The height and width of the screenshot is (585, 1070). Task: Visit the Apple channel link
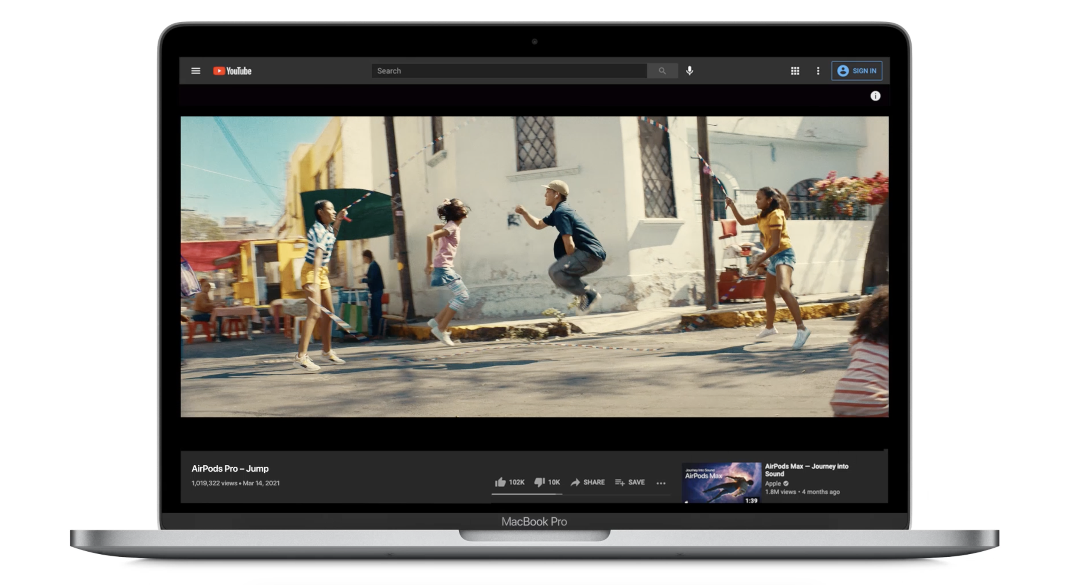pos(773,483)
